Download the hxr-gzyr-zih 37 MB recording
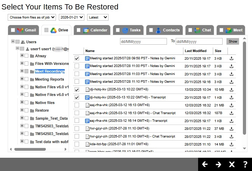This screenshot has width=252, height=171. [x=231, y=129]
